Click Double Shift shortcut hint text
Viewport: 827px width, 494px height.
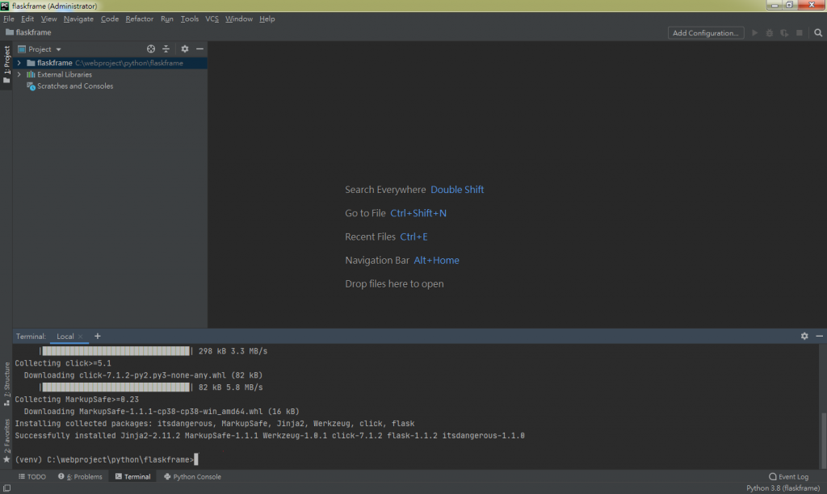[457, 190]
